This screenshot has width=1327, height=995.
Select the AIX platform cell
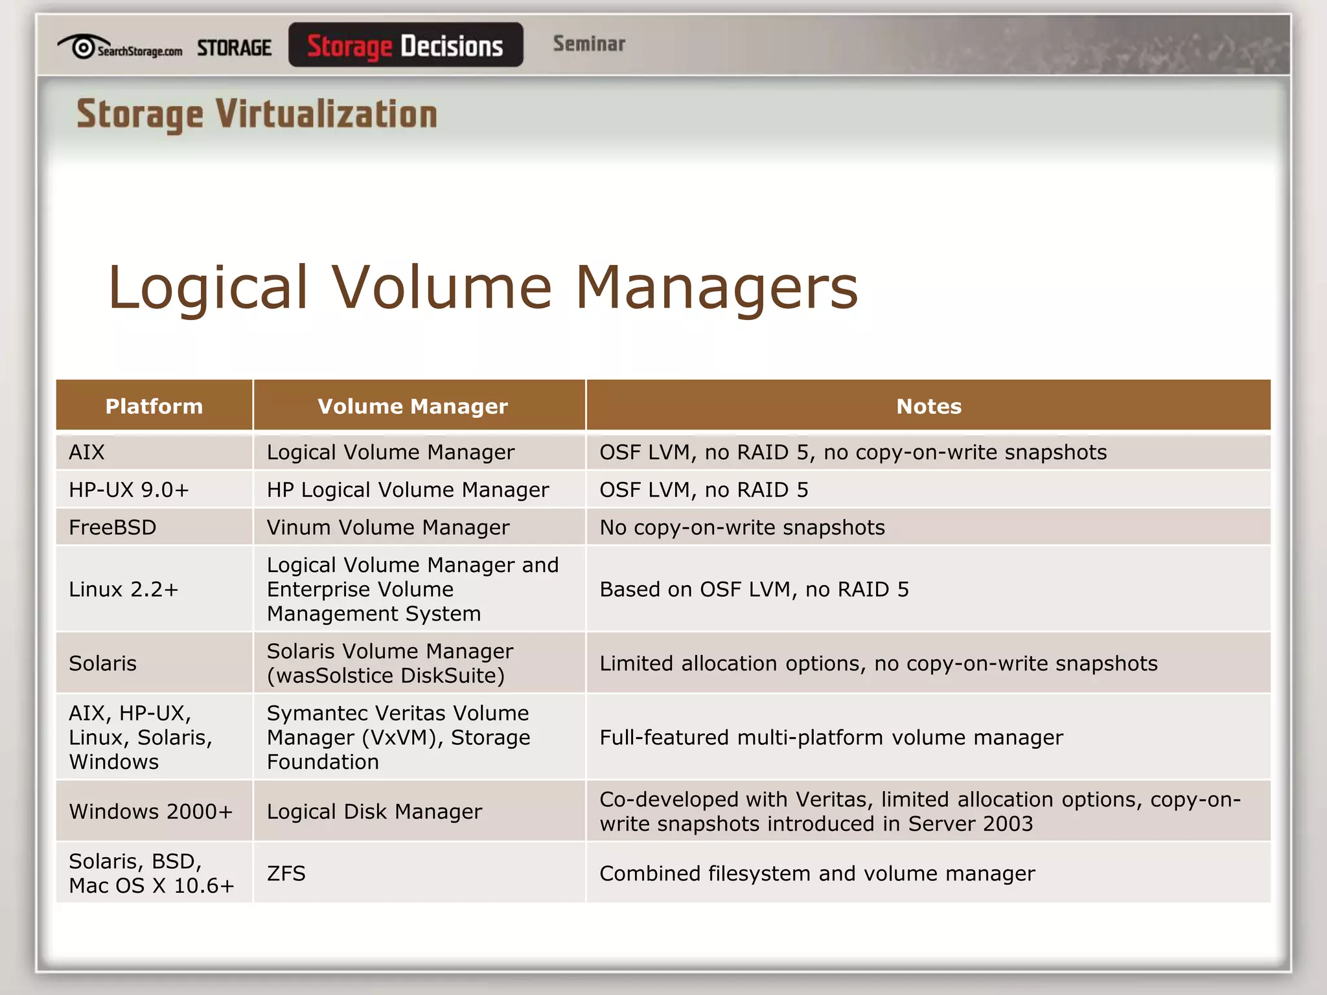point(87,452)
